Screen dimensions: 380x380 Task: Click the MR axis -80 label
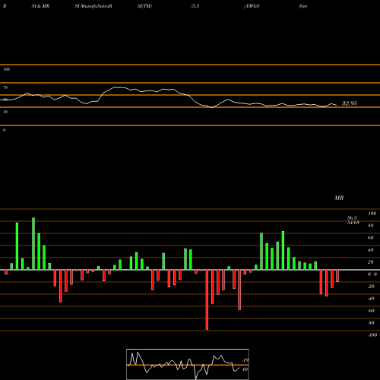371,323
